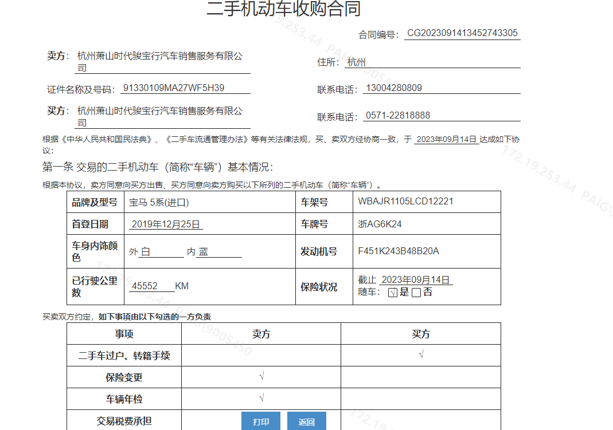
Task: Select ID number 91330109MA27WF5H39
Action: [x=174, y=88]
